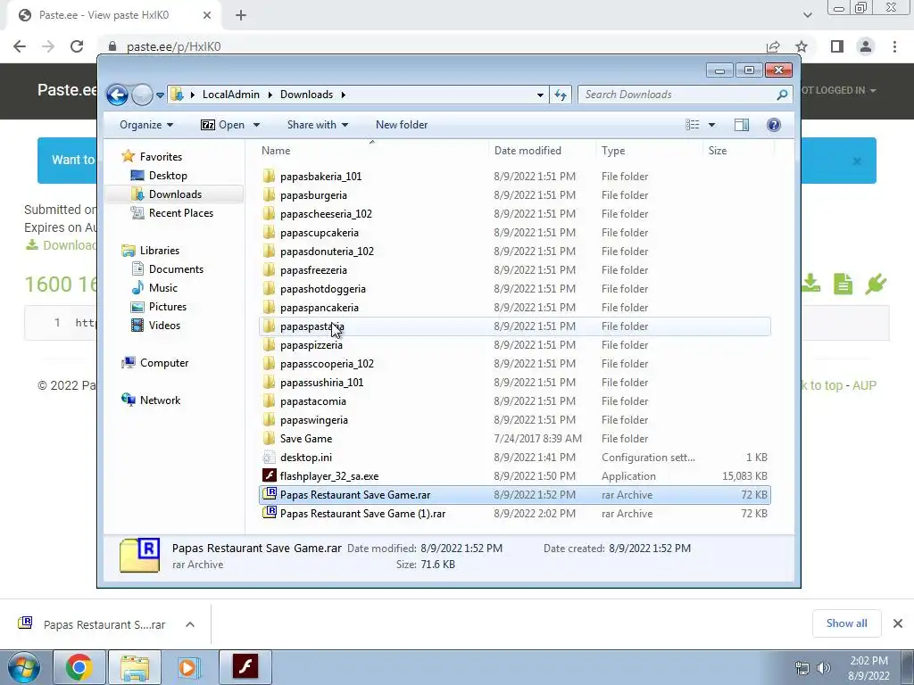
Task: Click the Explorer forward arrow button
Action: tap(142, 95)
